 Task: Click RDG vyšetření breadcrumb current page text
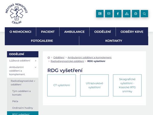96,61
